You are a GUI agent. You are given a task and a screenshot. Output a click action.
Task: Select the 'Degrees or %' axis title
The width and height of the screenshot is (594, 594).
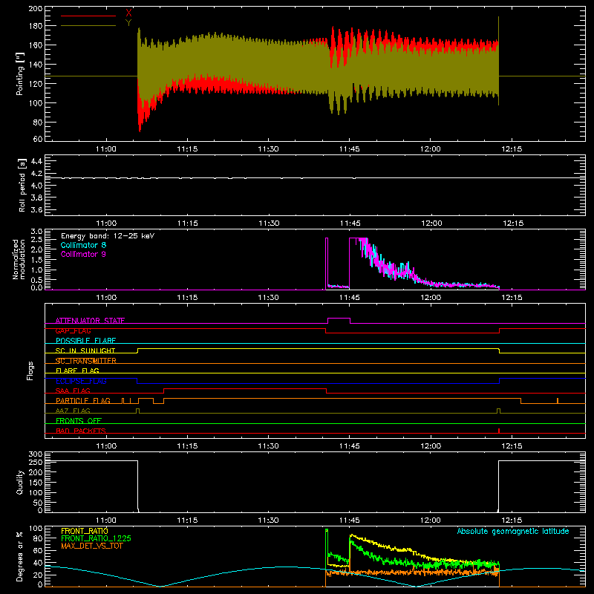coord(19,556)
